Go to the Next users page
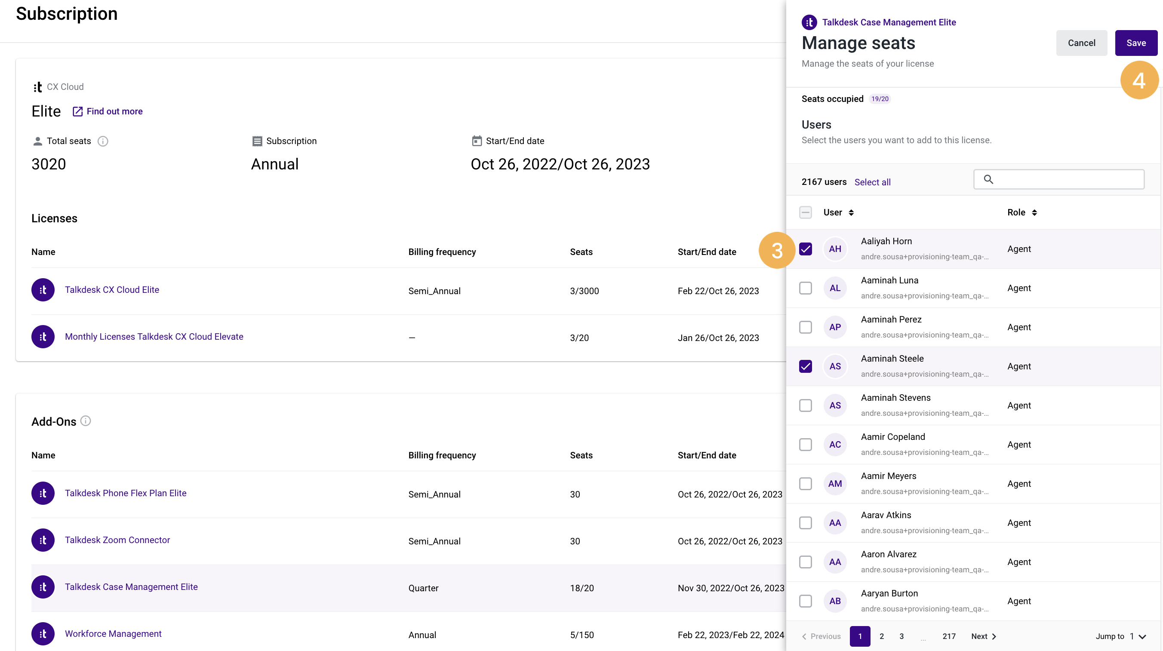1163x651 pixels. (984, 636)
